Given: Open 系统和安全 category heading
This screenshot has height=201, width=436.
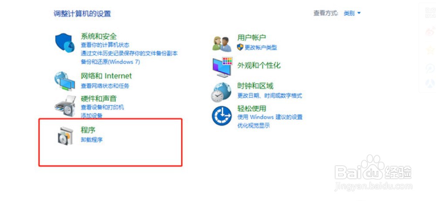Looking at the screenshot, I should tap(99, 36).
